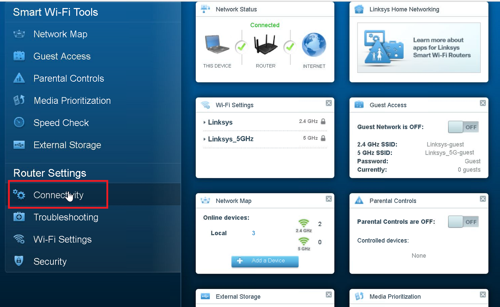Close the Wi-Fi Settings widget

tap(329, 103)
